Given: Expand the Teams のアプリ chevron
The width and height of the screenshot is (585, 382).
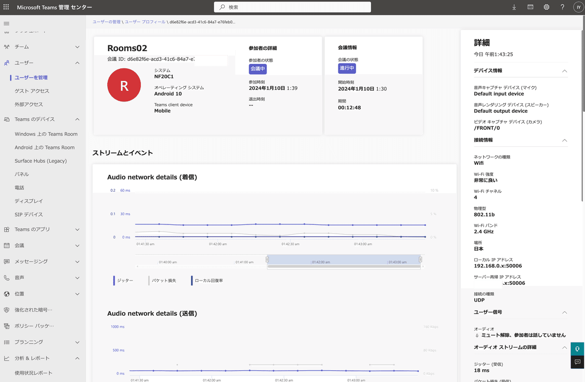Looking at the screenshot, I should click(x=78, y=229).
